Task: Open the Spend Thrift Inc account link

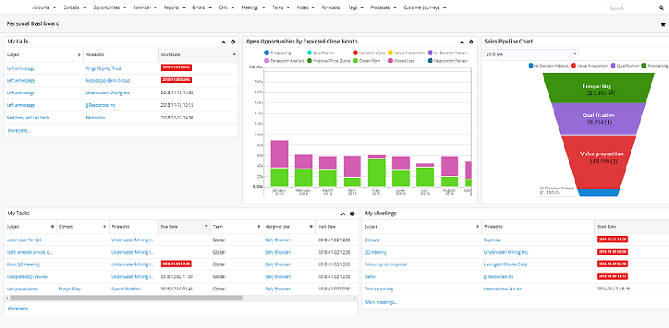Action: pos(127,289)
